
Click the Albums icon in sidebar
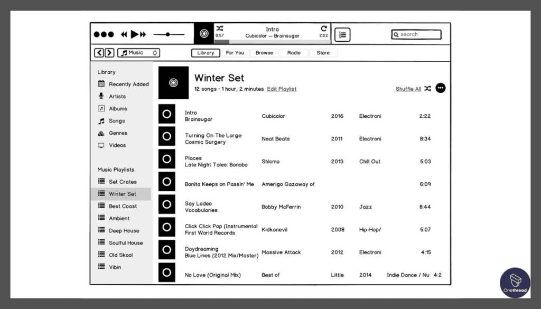click(101, 108)
